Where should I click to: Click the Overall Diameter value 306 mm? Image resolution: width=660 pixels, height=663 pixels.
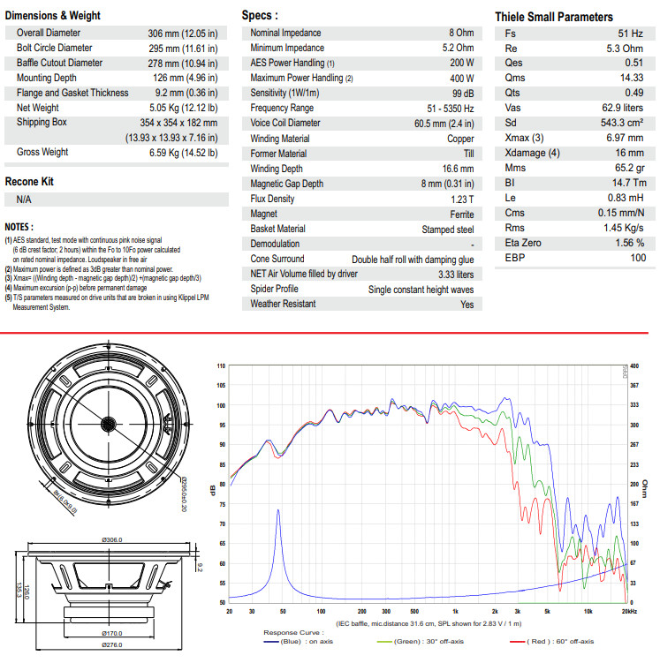pos(183,34)
